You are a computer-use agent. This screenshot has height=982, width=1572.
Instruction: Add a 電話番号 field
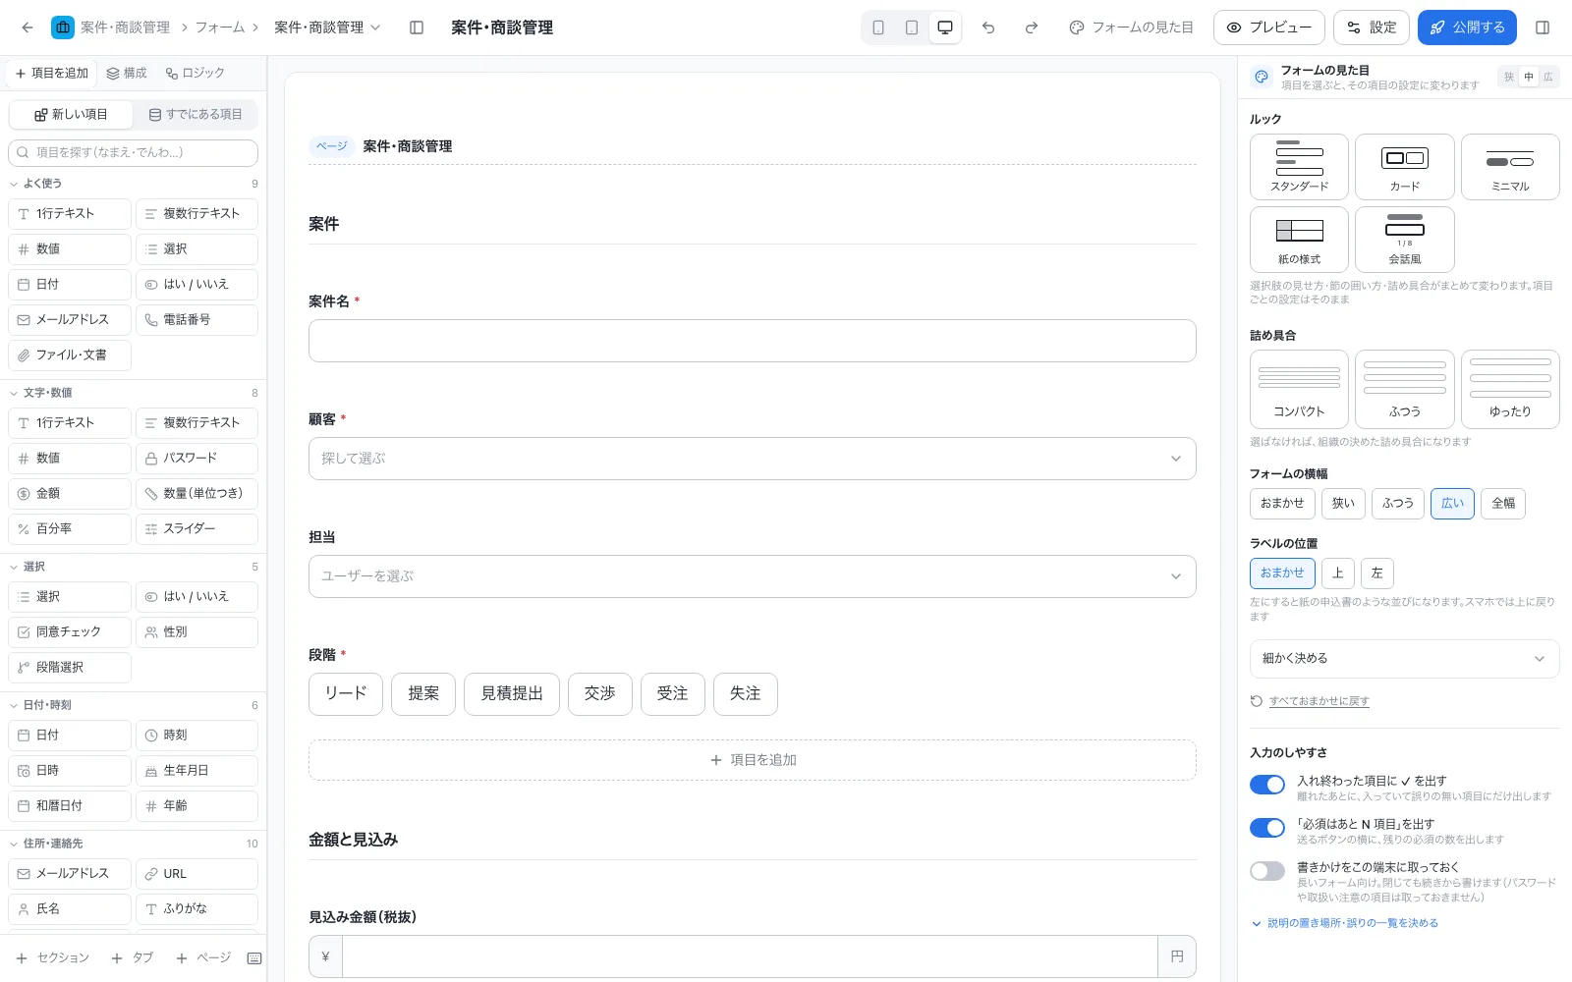196,320
